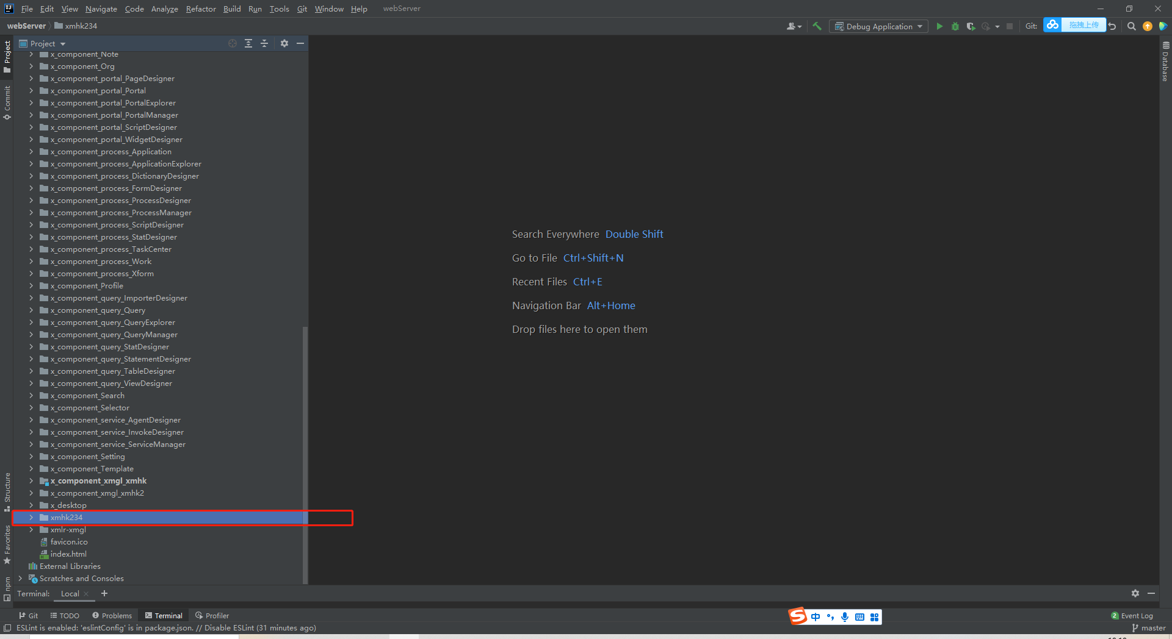Open the Git menu in the menu bar
This screenshot has height=639, width=1172.
tap(302, 9)
